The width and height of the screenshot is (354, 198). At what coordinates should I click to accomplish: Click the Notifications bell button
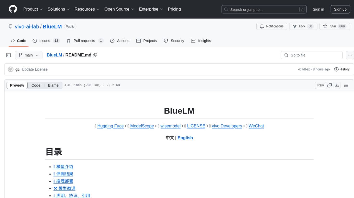272,26
